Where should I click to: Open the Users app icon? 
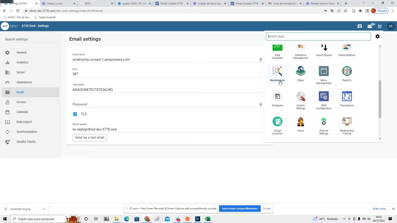(x=301, y=122)
